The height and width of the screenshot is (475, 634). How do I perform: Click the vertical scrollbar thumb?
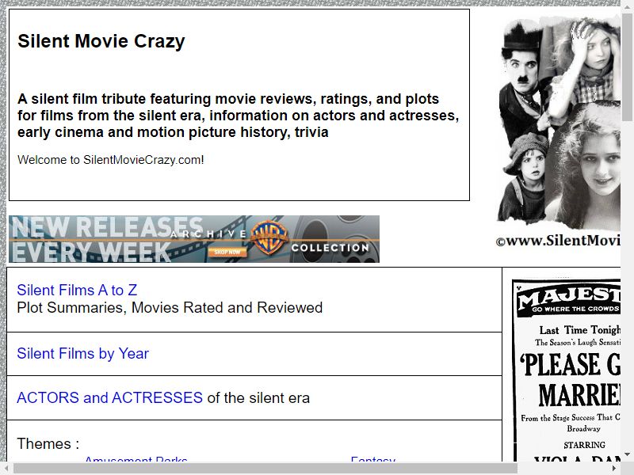[x=627, y=66]
